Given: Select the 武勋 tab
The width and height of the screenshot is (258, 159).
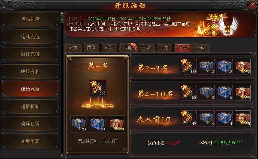Looking at the screenshot, I should [x=164, y=48].
